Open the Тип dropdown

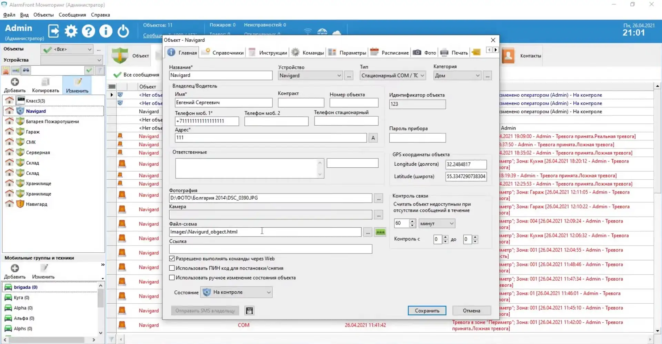393,75
